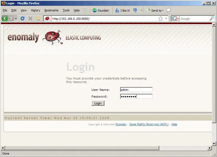Screen dimensions: 217x157
Task: Open the Bookmarks menu
Action: click(52, 10)
